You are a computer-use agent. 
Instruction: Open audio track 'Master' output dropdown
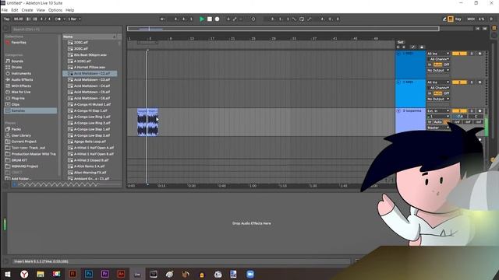[438, 128]
